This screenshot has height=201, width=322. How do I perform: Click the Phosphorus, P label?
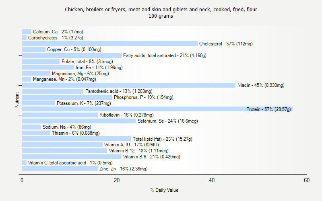tap(143, 97)
